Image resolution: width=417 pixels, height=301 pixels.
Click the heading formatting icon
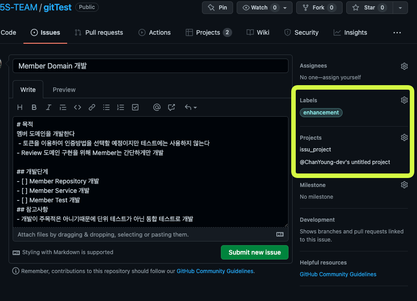tap(20, 107)
